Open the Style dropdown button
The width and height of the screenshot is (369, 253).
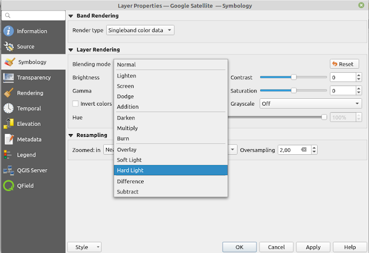point(85,247)
